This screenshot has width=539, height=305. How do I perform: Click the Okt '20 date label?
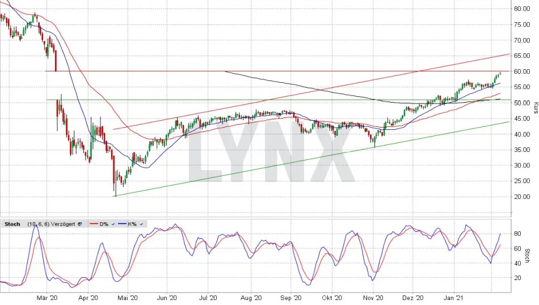pyautogui.click(x=332, y=298)
